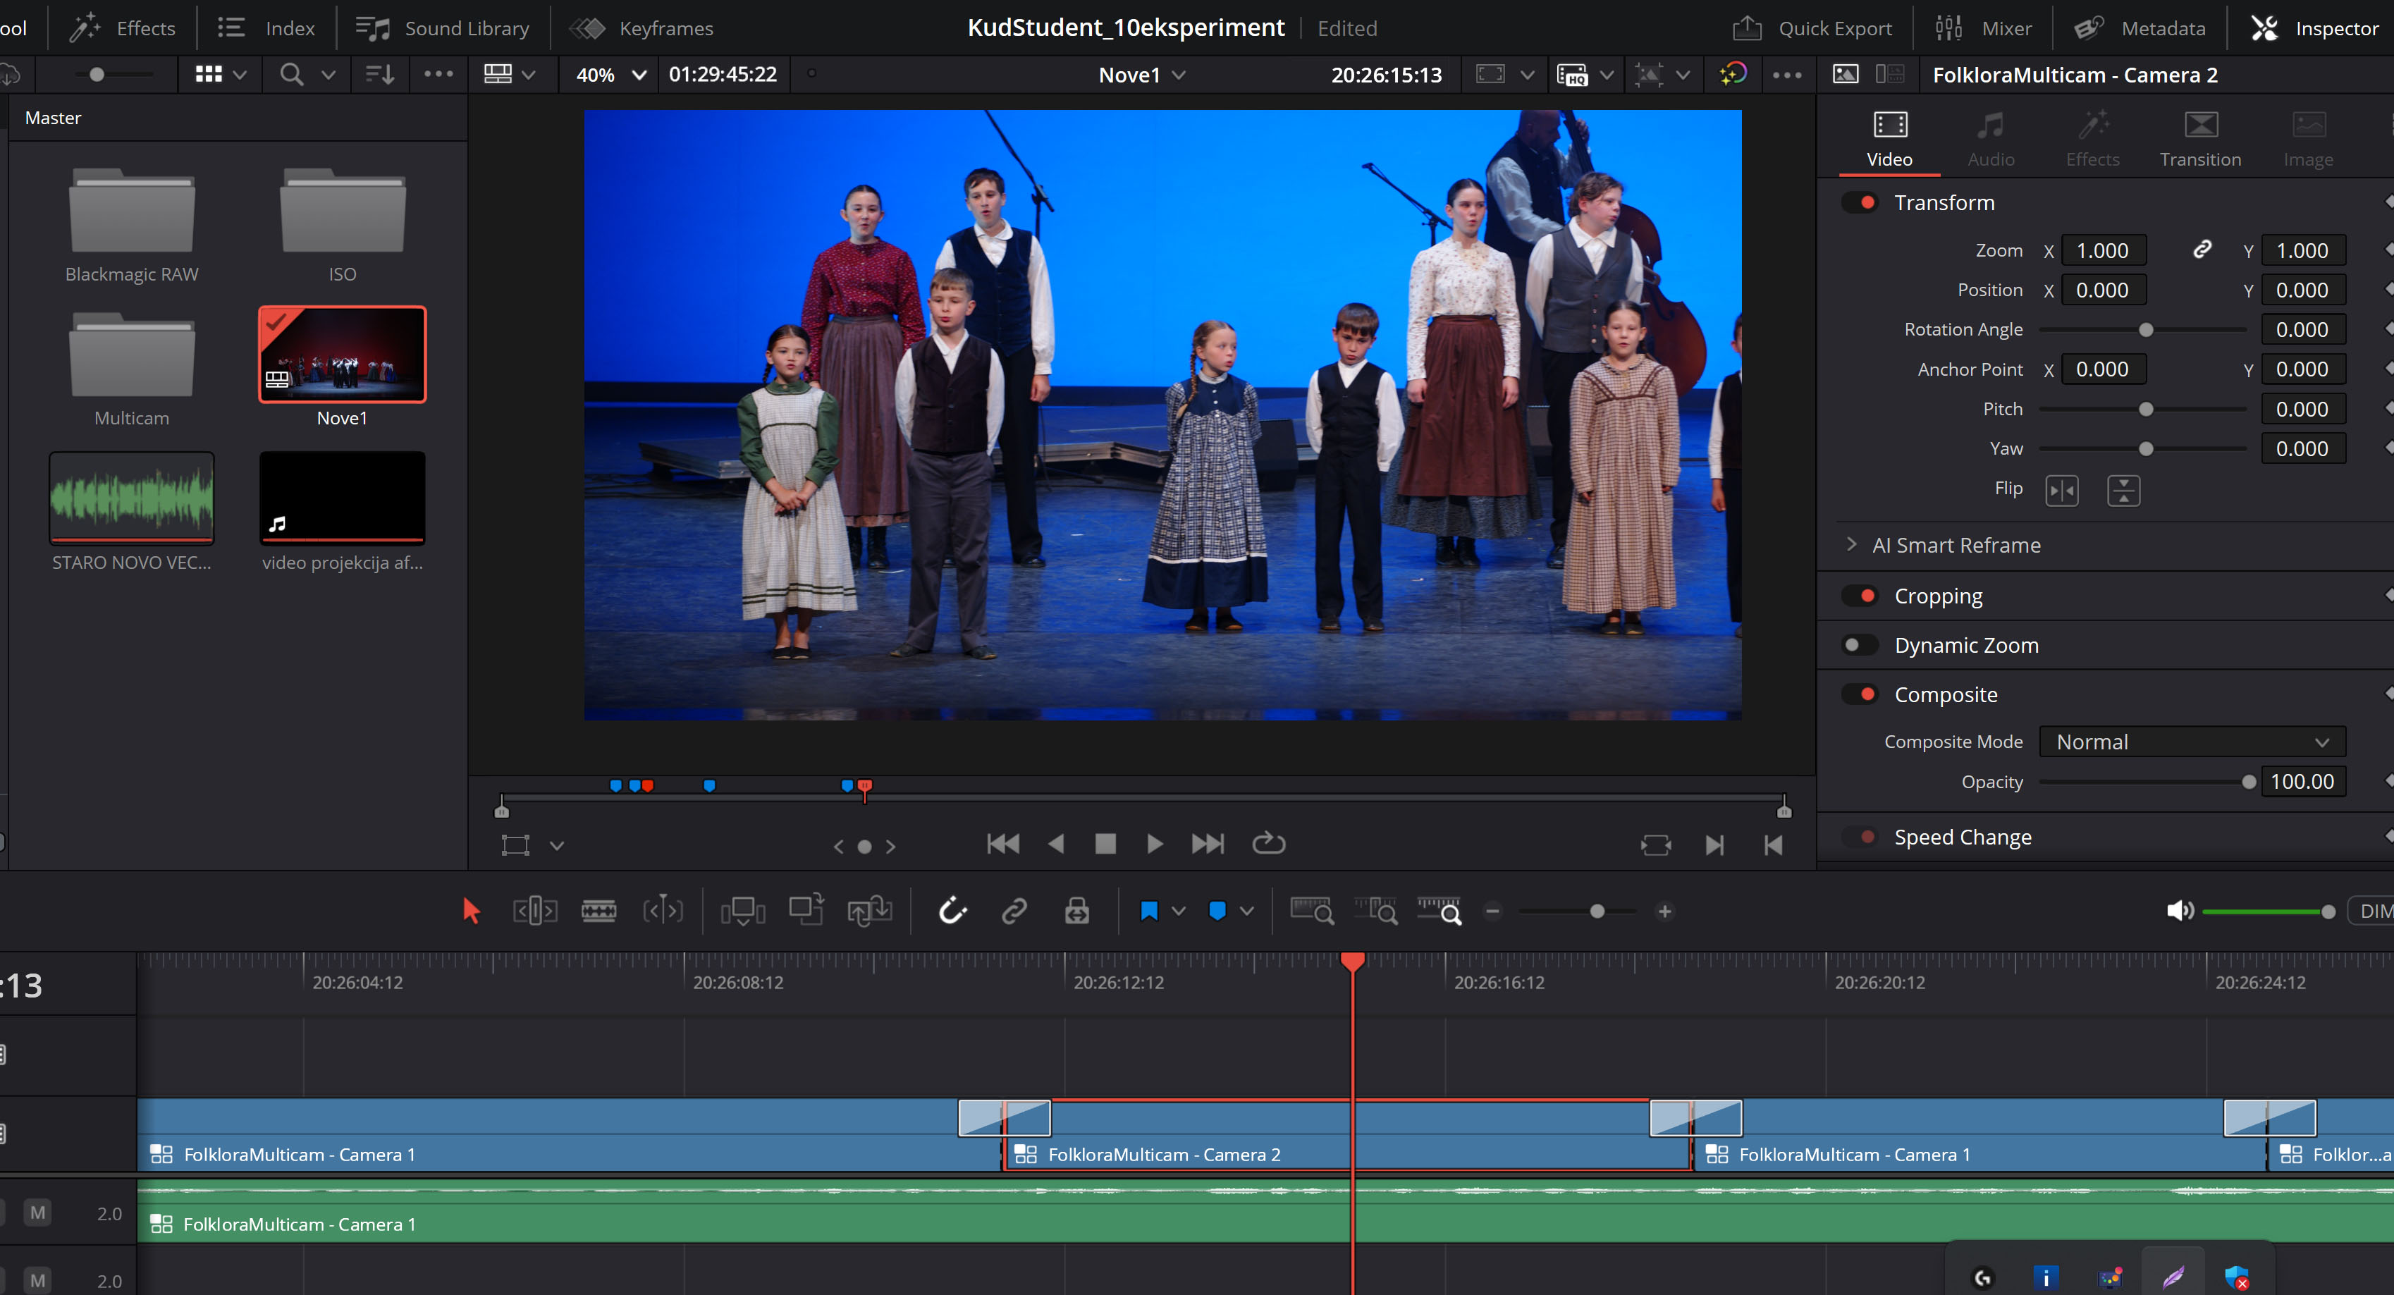2394x1295 pixels.
Task: Go to previous edit point
Action: coord(1773,845)
